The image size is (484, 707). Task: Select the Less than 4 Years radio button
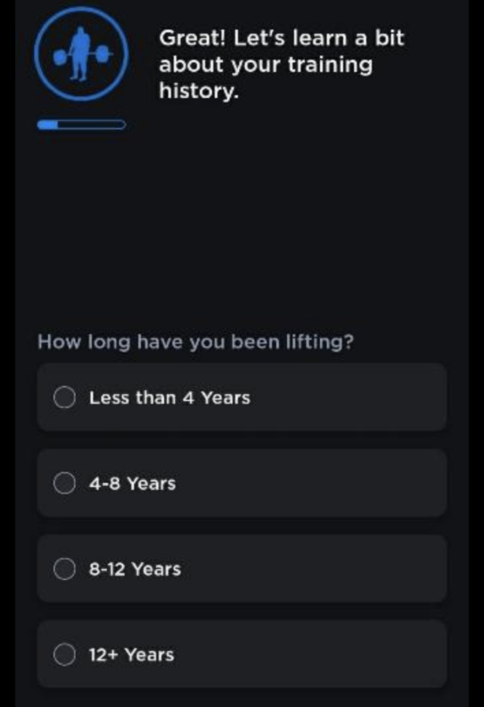tap(64, 398)
